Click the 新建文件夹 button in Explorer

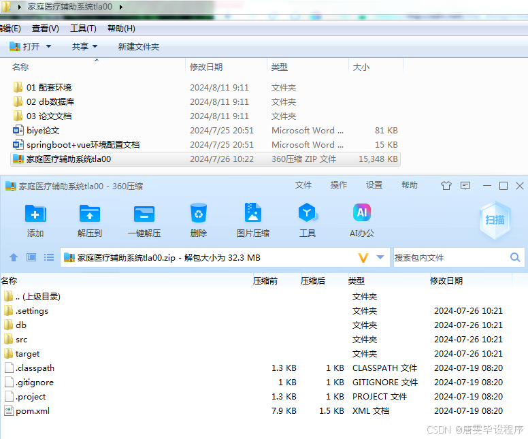[x=138, y=46]
